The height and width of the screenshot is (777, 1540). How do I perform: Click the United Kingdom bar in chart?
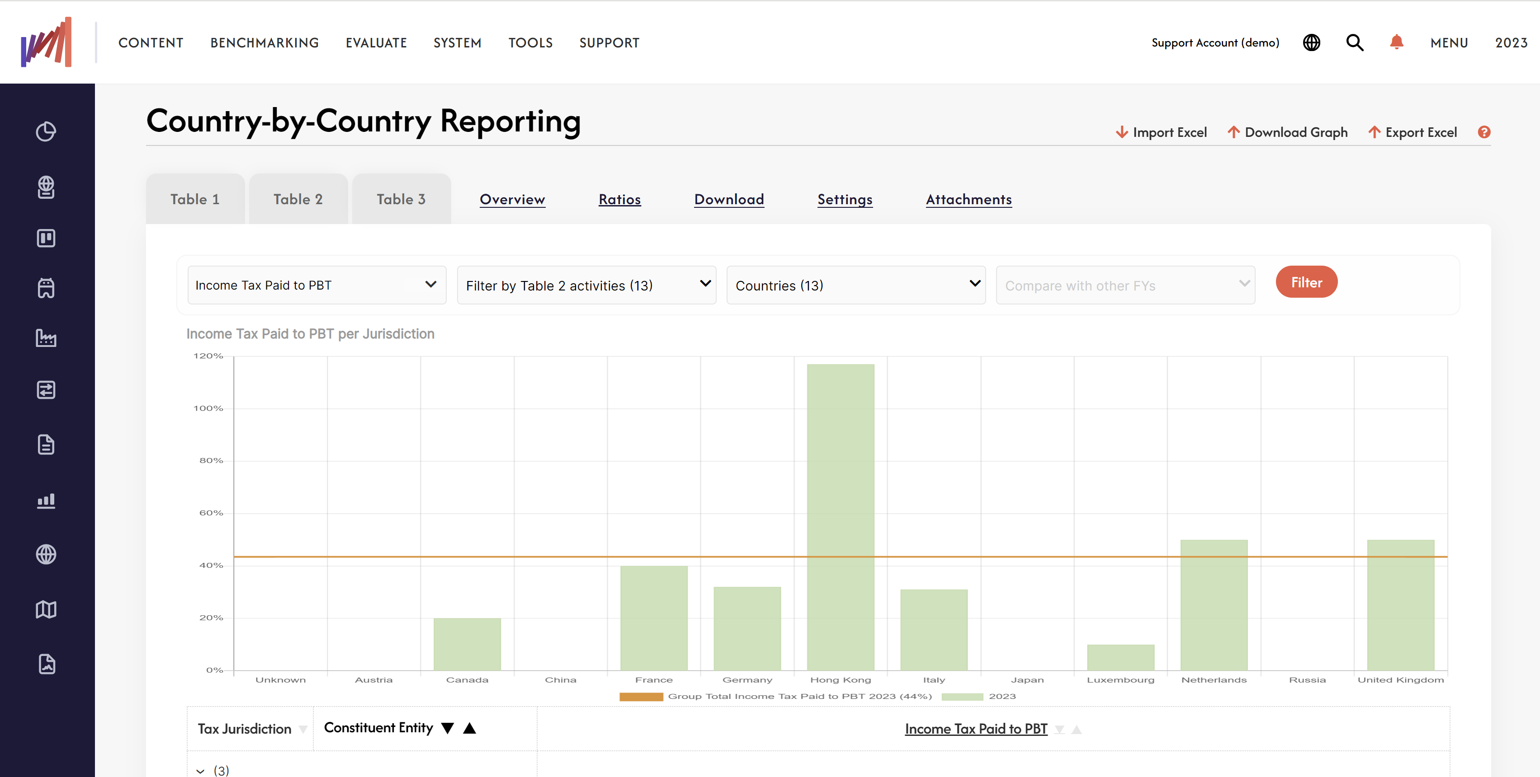(1400, 604)
